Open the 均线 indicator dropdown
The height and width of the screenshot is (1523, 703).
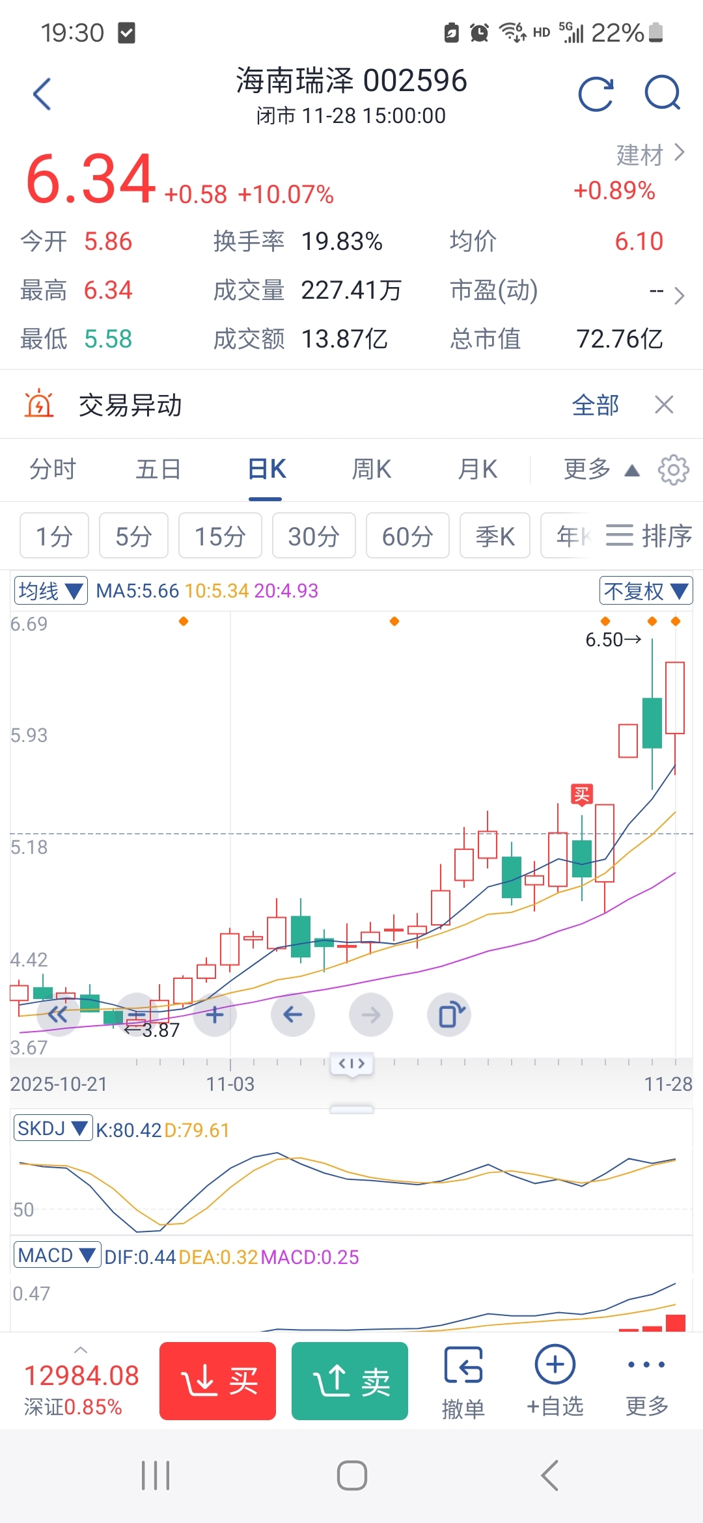pos(51,591)
